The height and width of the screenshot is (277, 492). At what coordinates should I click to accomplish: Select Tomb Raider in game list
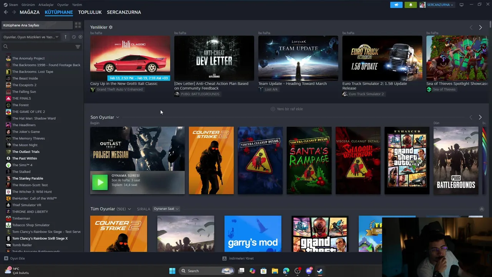[x=22, y=245]
